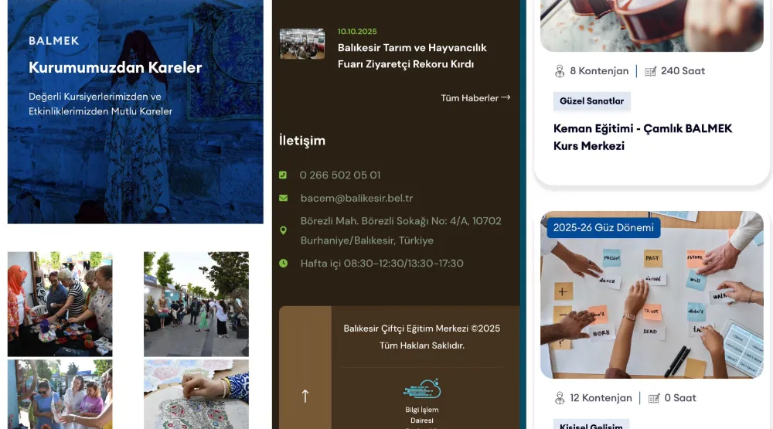Open the news thumbnail of the fair crowd
This screenshot has height=429, width=773.
(302, 44)
